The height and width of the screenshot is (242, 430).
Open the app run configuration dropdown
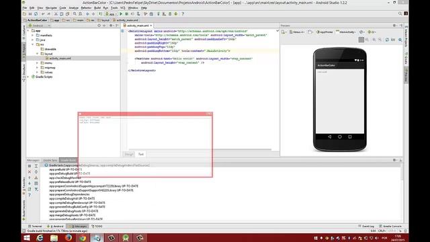tap(112, 13)
